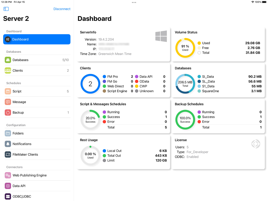Click the purple Data API legend dot
The width and height of the screenshot is (268, 201).
[137, 77]
